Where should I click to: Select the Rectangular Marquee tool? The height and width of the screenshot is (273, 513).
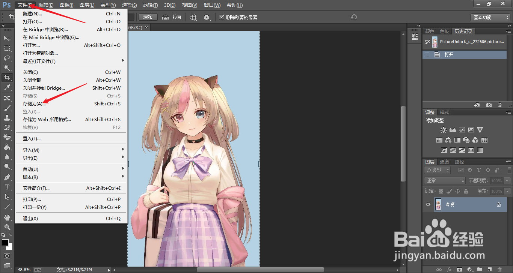point(7,48)
